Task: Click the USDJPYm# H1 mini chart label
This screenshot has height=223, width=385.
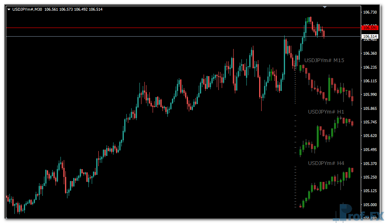Action: coord(326,111)
